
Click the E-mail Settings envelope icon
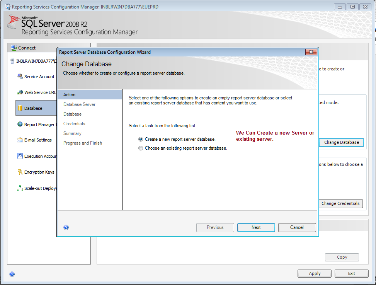pos(20,140)
